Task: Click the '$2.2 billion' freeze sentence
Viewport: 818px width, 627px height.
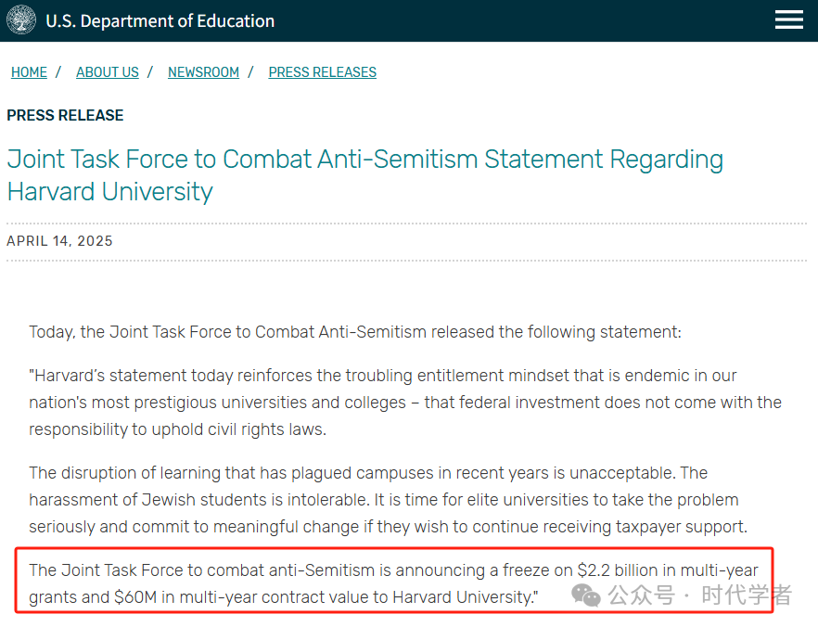Action: (x=393, y=570)
